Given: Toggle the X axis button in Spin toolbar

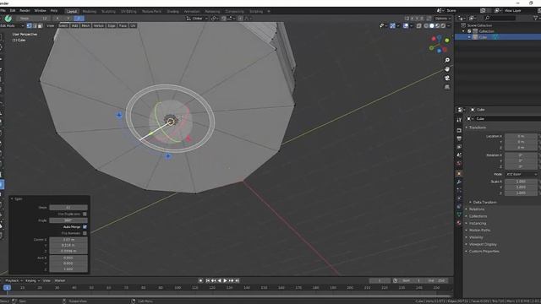Looking at the screenshot, I should pyautogui.click(x=57, y=19).
